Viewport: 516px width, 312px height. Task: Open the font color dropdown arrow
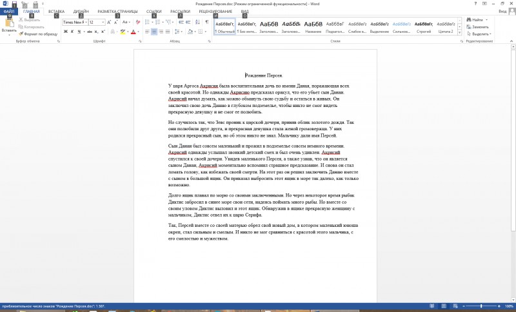(138, 32)
